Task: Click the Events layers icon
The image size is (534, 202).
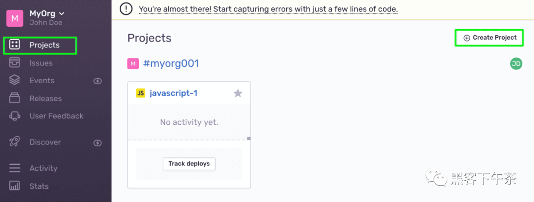Action: point(15,81)
